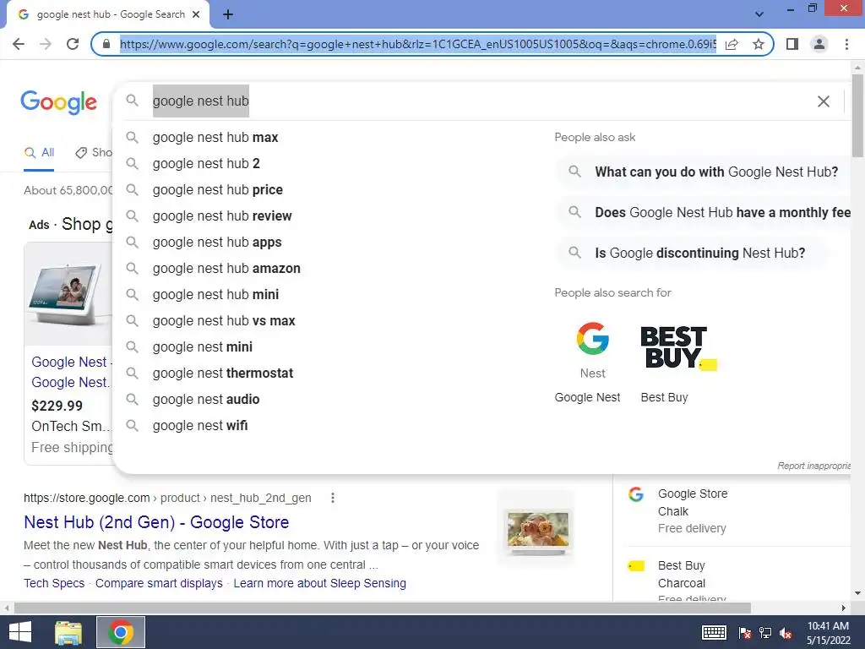Clear the search box text
The height and width of the screenshot is (649, 865).
coord(823,101)
